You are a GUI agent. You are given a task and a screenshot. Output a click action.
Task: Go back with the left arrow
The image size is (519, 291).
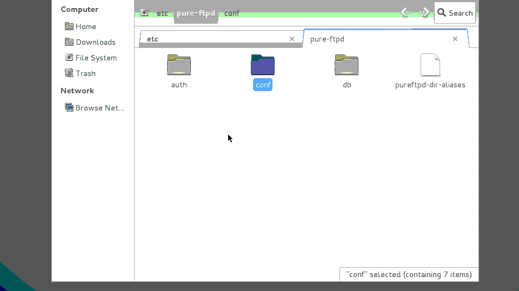click(406, 13)
